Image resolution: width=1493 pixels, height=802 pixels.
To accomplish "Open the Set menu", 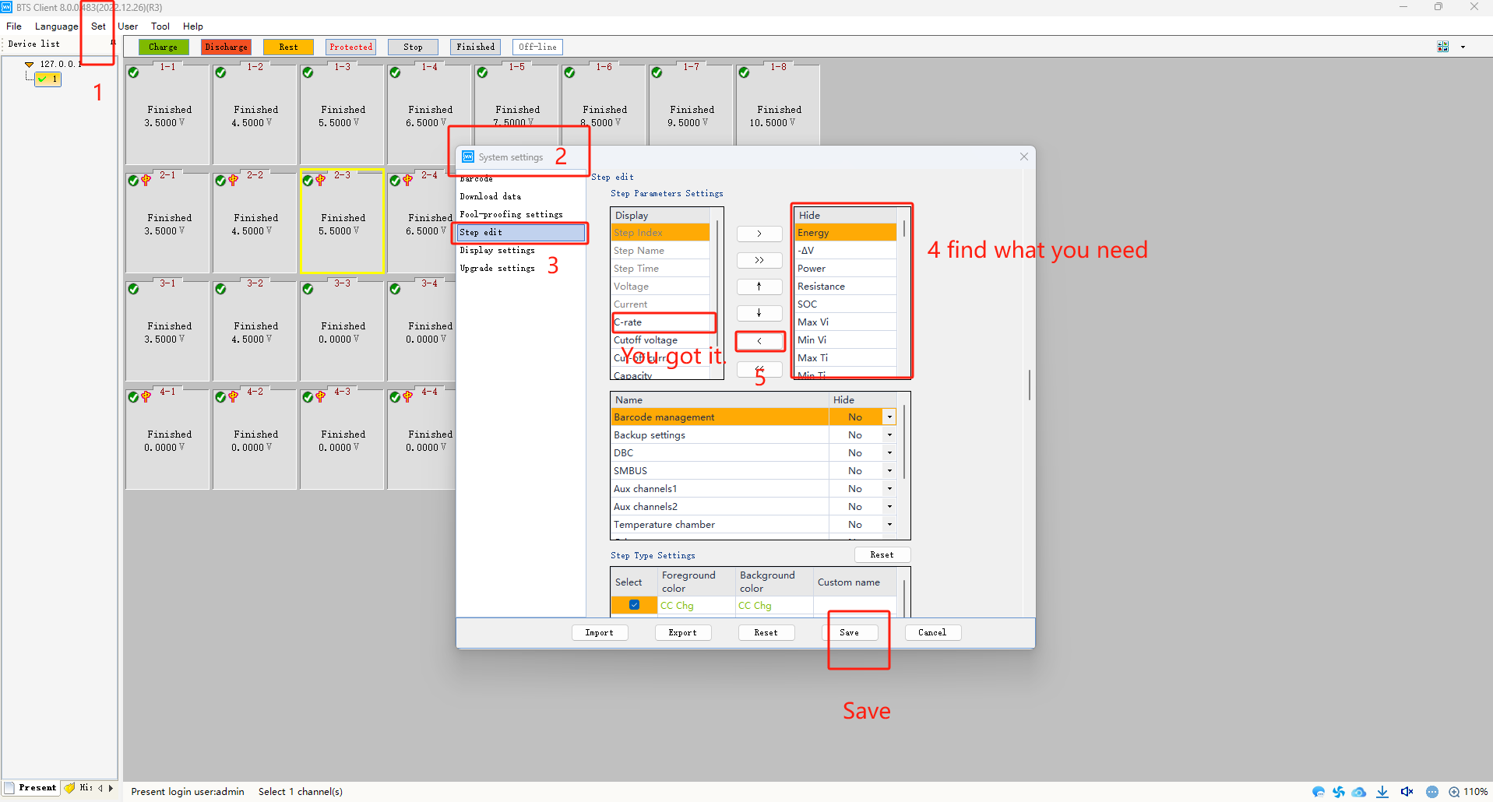I will 98,26.
